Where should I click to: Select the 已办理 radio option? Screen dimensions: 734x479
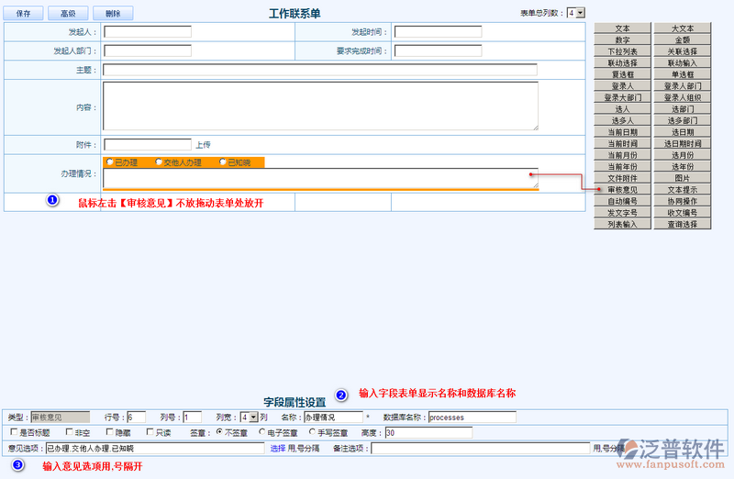[x=109, y=162]
